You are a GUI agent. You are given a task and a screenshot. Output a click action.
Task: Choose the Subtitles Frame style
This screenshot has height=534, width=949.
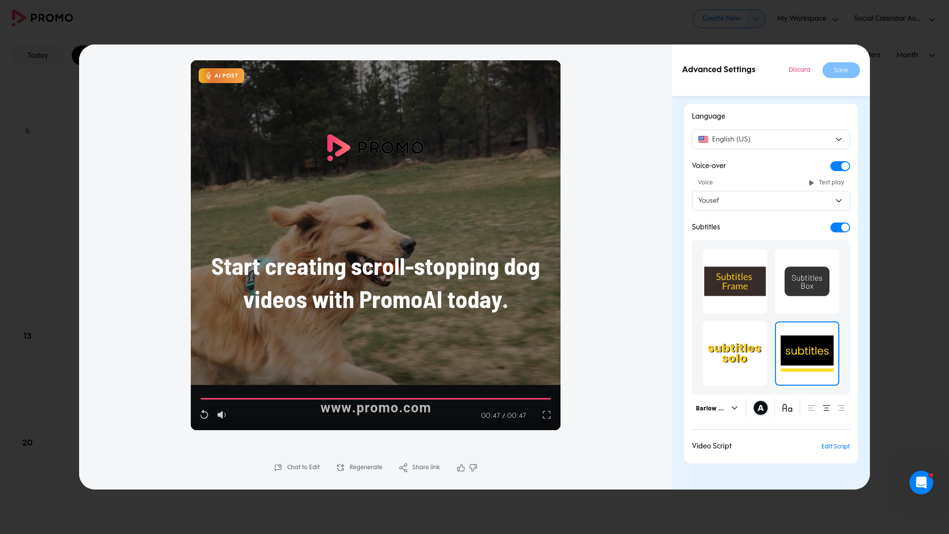click(x=734, y=281)
